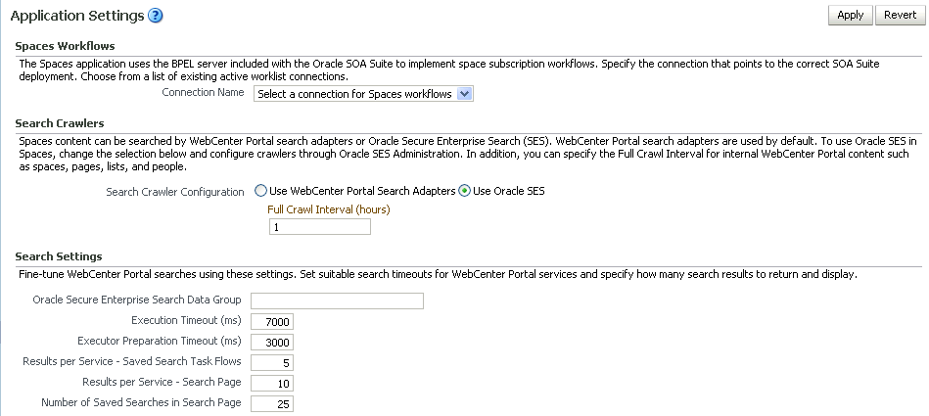Open the Spaces workflows connection dropdown
Viewport: 929px width, 416px height.
coord(363,94)
